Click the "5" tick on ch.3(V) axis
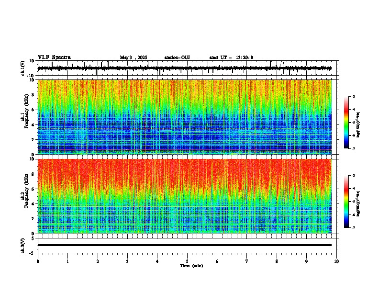 point(33,238)
